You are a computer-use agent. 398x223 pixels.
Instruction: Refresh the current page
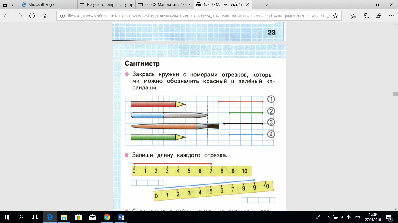click(32, 16)
